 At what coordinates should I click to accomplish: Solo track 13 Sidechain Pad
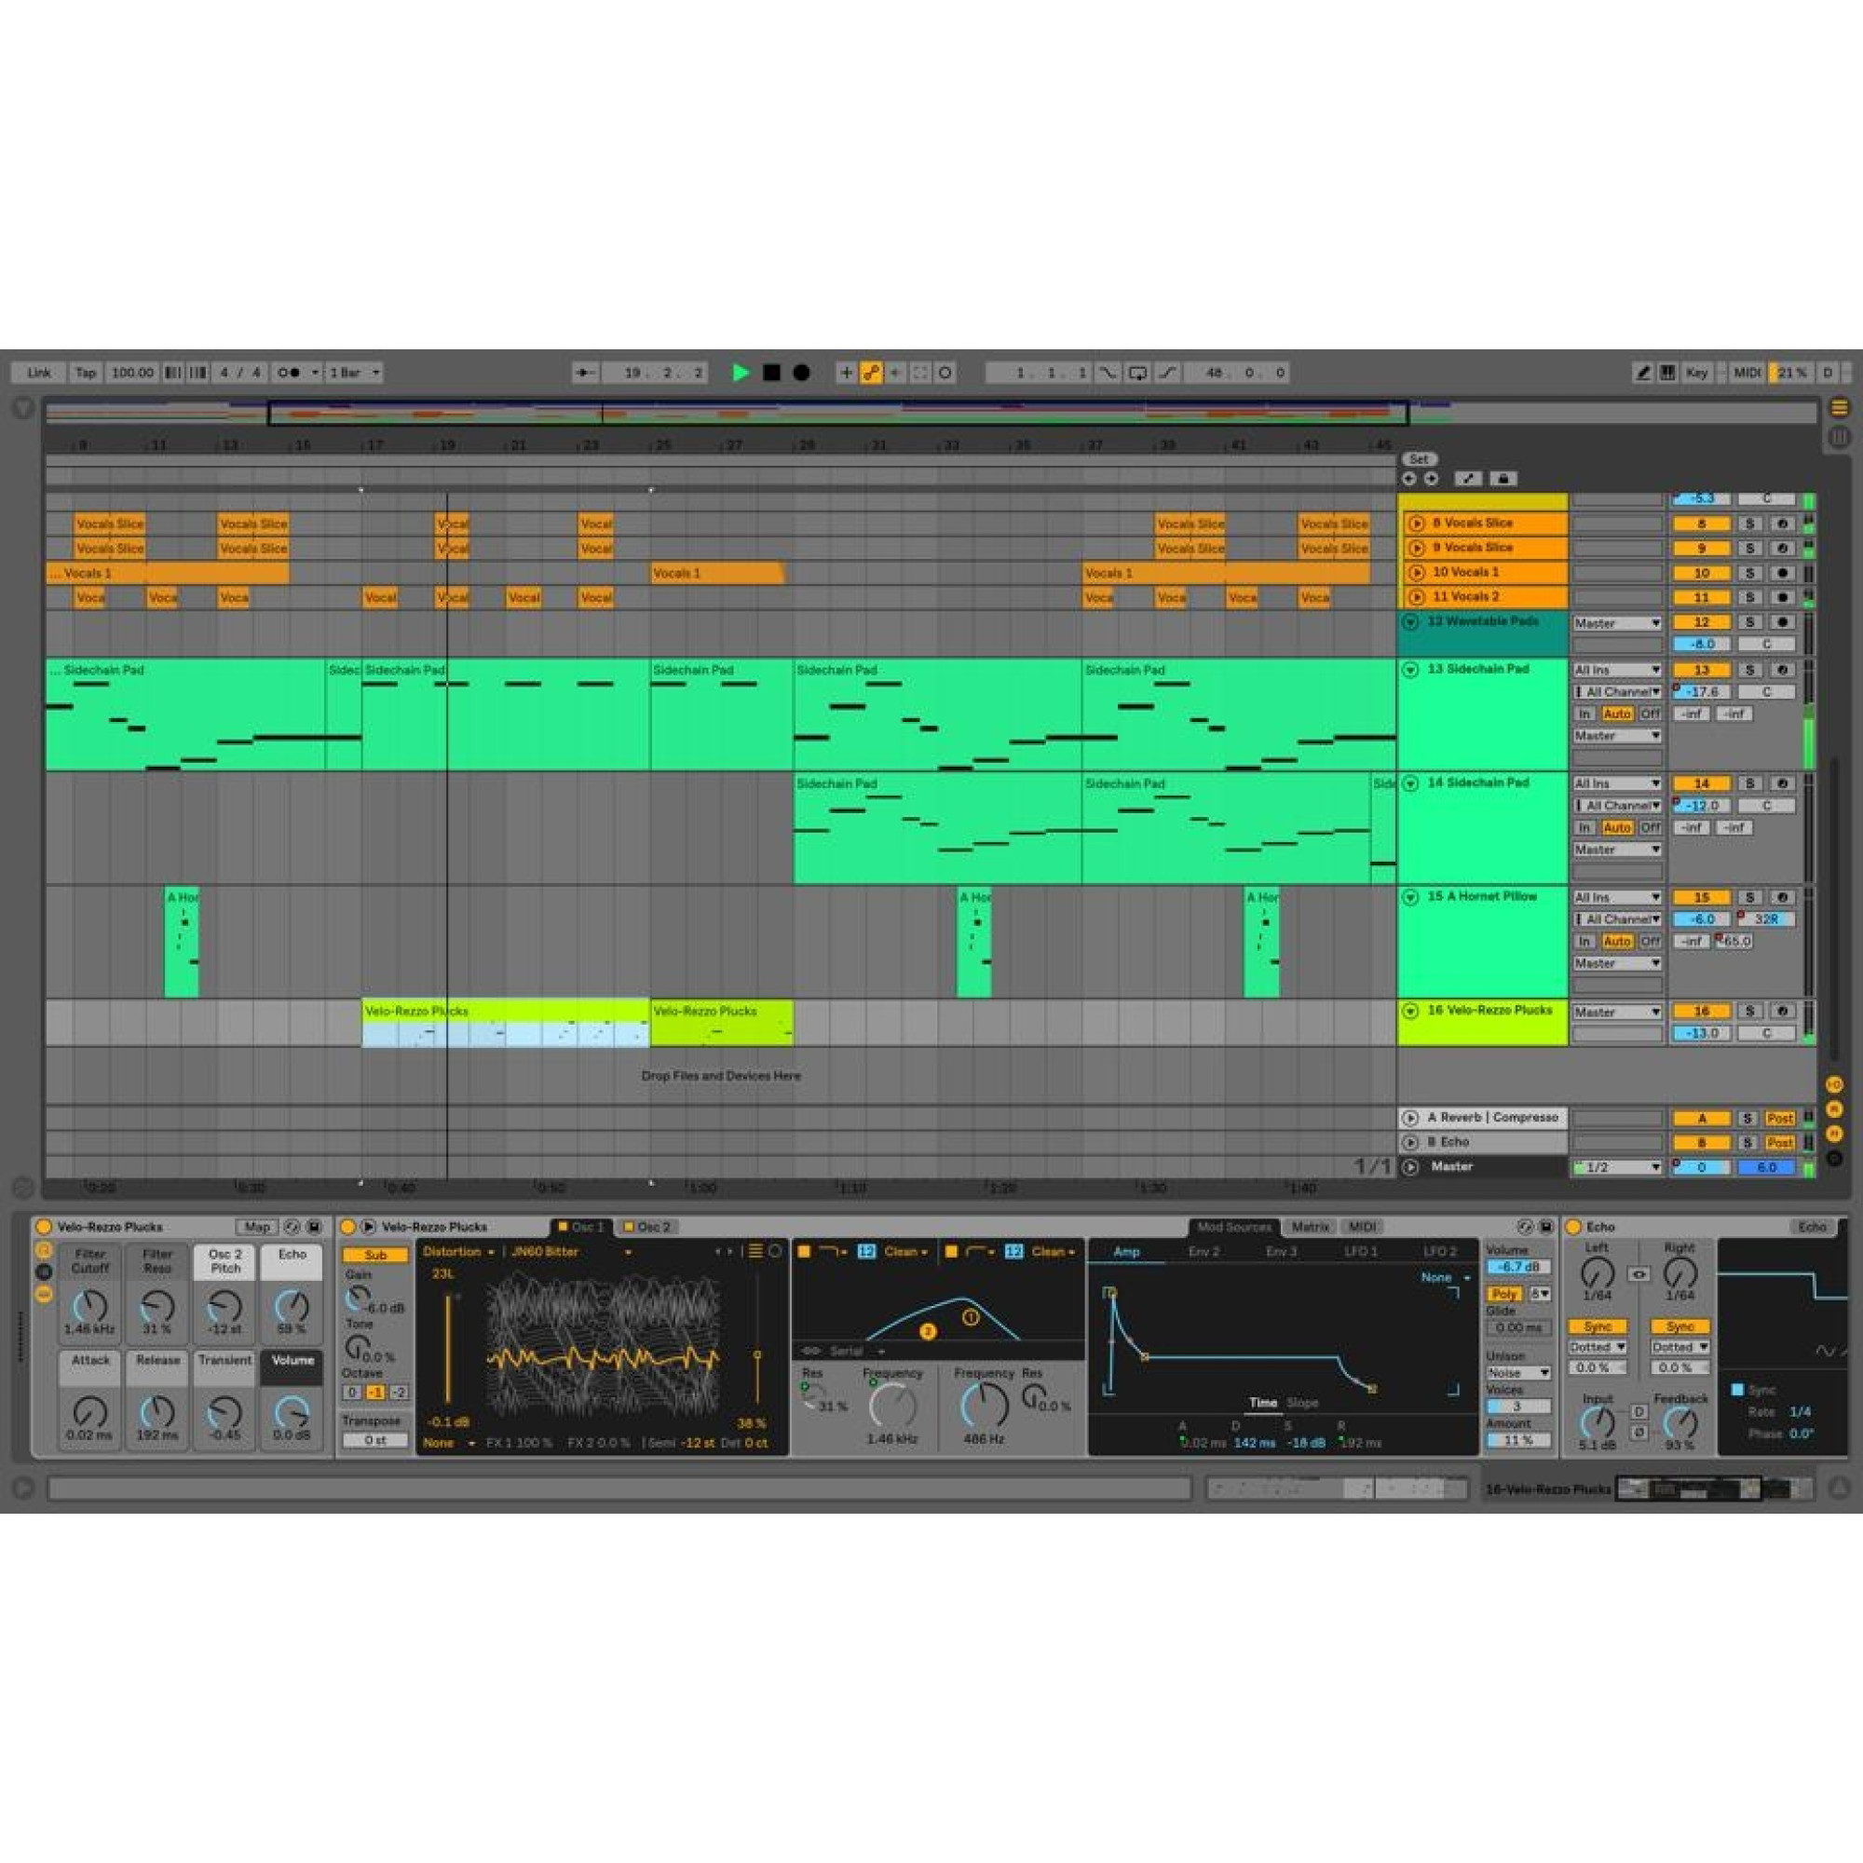click(x=1749, y=670)
